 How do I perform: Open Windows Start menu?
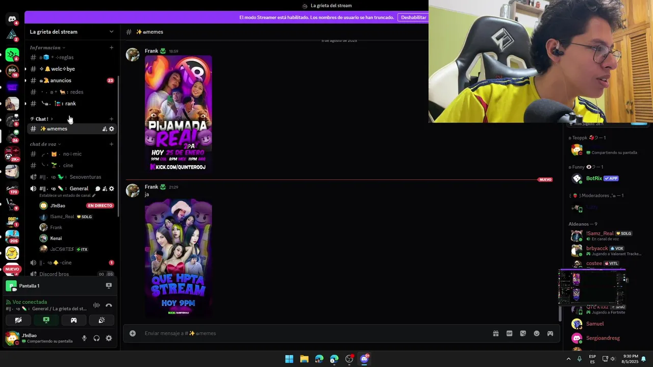pyautogui.click(x=289, y=359)
